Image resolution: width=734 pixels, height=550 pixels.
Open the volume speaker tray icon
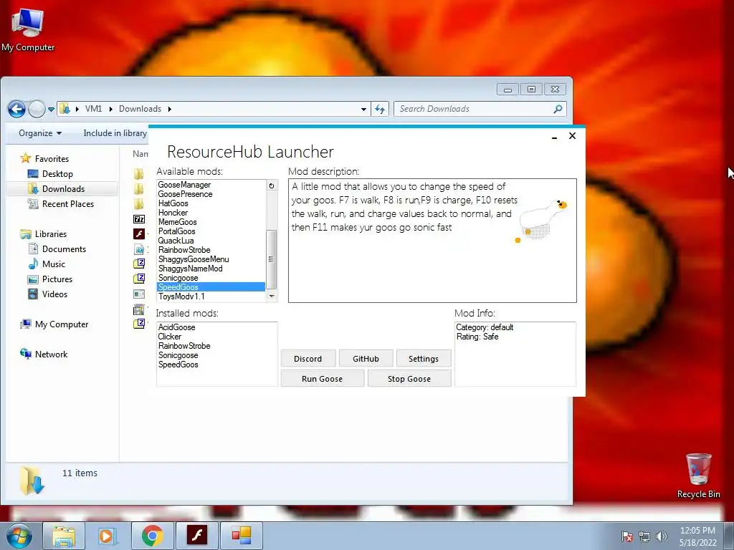(x=661, y=536)
